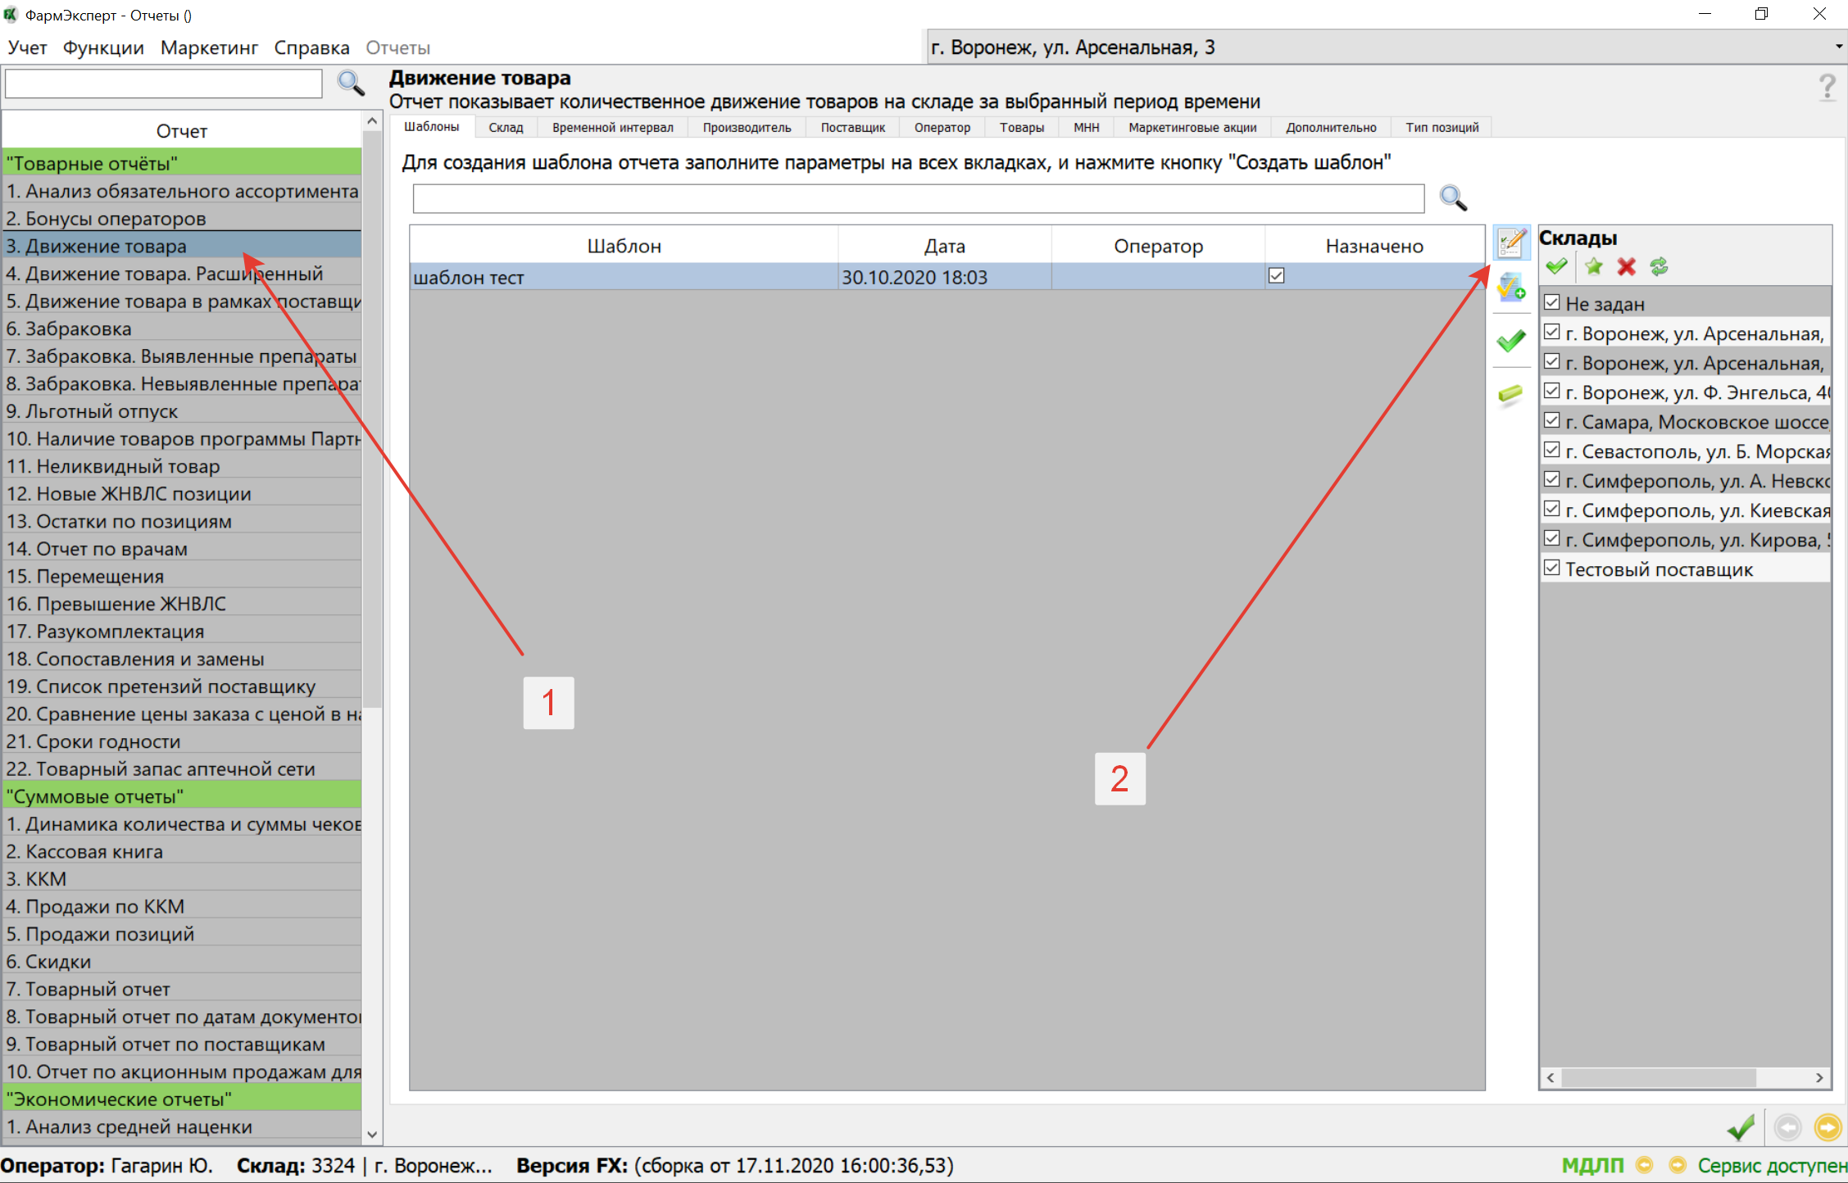Viewport: 1848px width, 1183px height.
Task: Switch to Временной интервал tab
Action: point(612,127)
